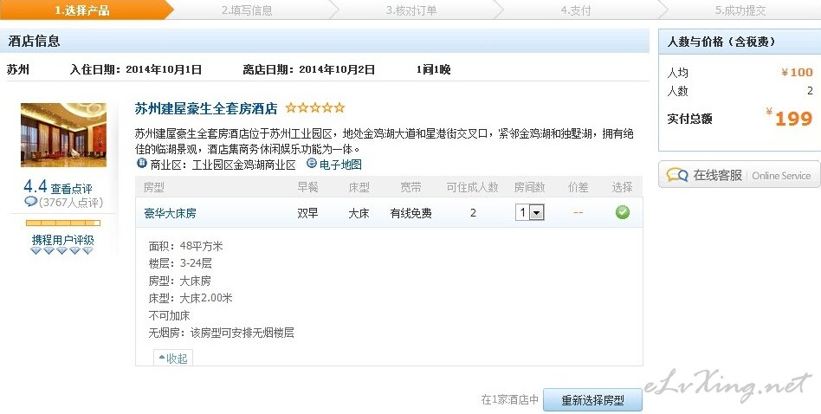Go to step 5.成功提交
The width and height of the screenshot is (821, 414).
click(740, 10)
